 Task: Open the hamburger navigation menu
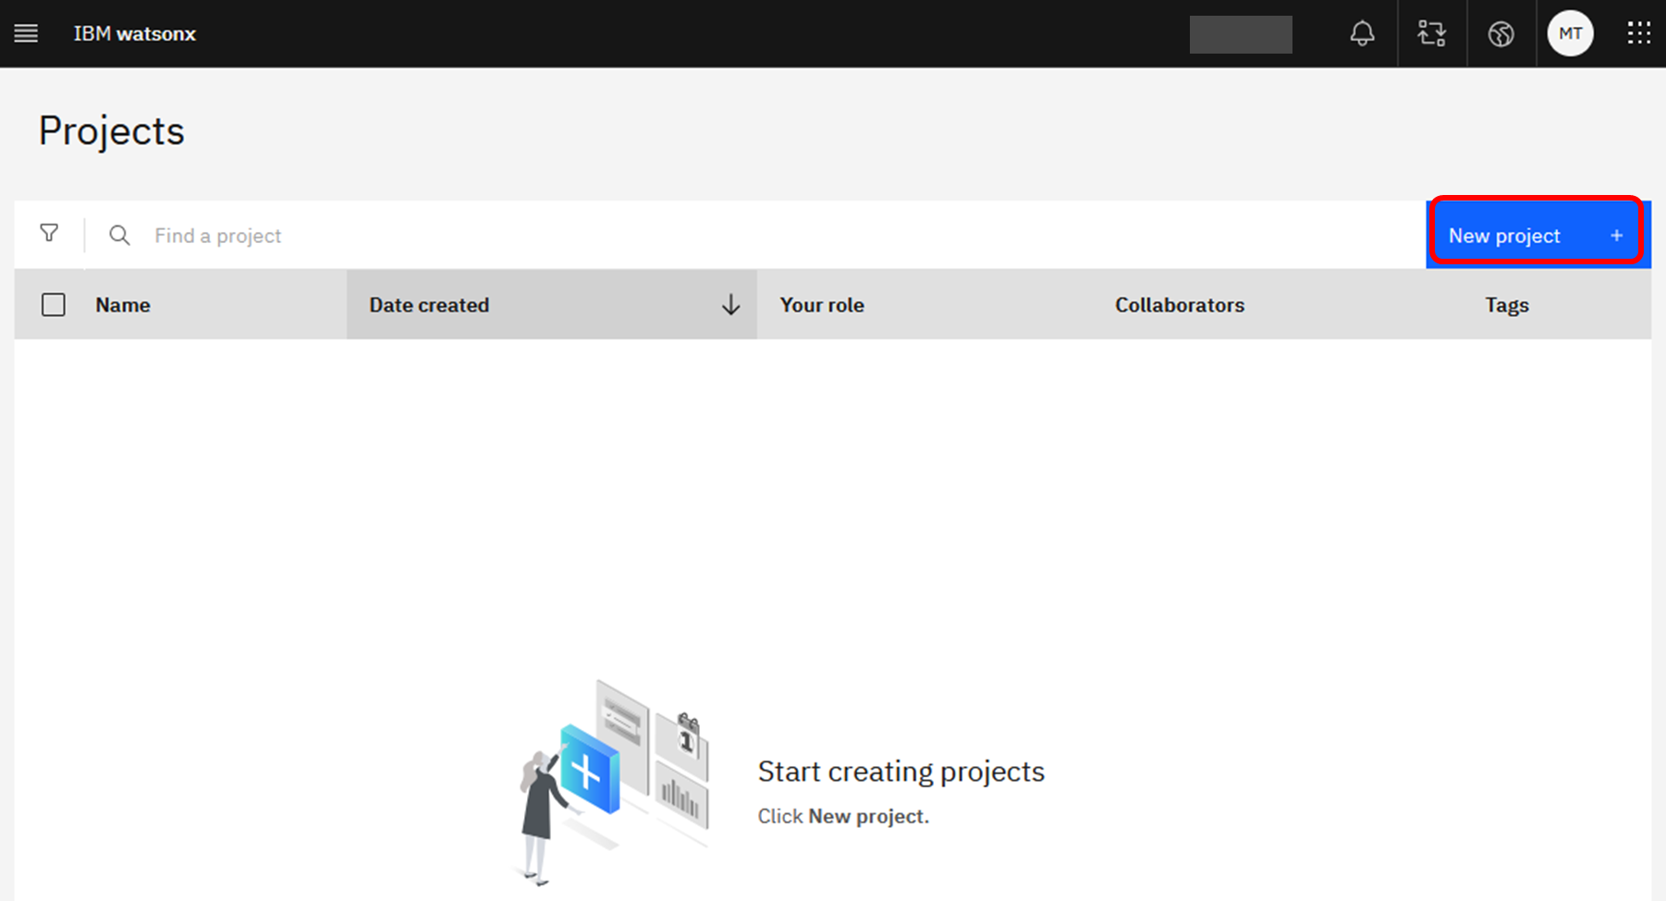click(x=26, y=34)
